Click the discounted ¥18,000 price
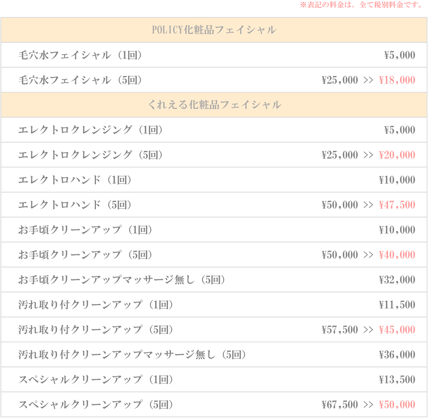This screenshot has height=418, width=428. coord(397,80)
